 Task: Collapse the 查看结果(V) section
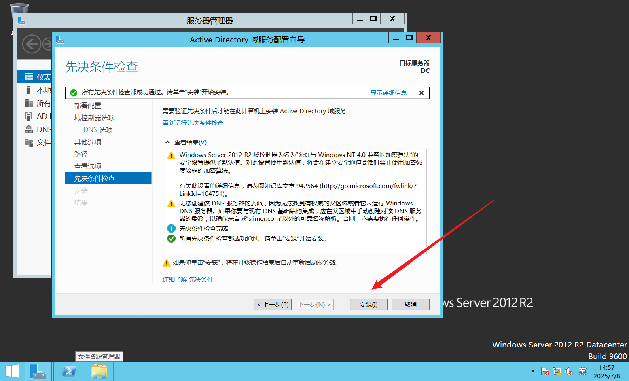tap(167, 142)
